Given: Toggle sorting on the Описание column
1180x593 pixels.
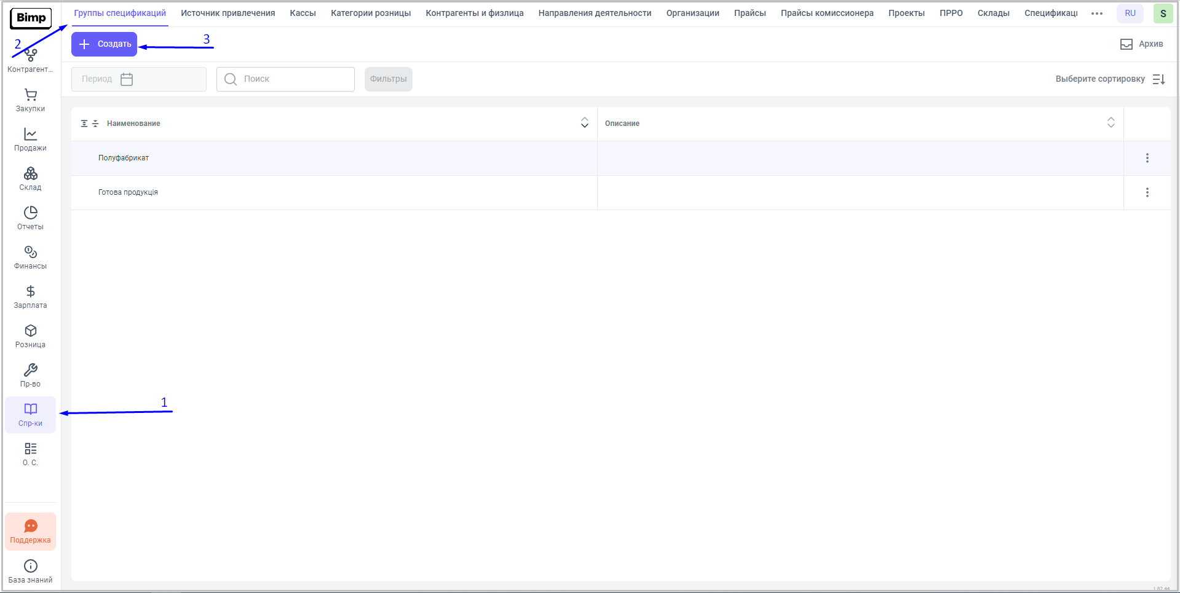Looking at the screenshot, I should [x=1111, y=123].
